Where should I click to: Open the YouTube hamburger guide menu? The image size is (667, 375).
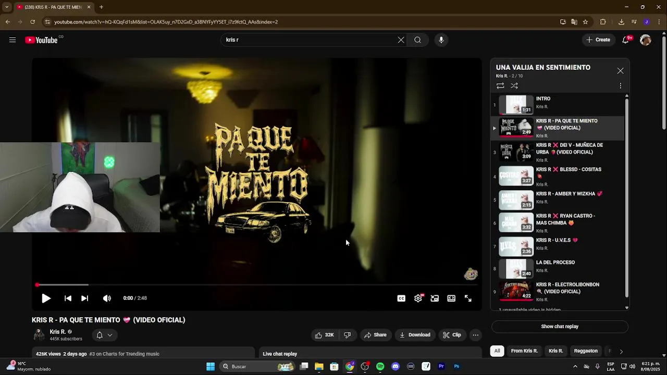pos(13,40)
